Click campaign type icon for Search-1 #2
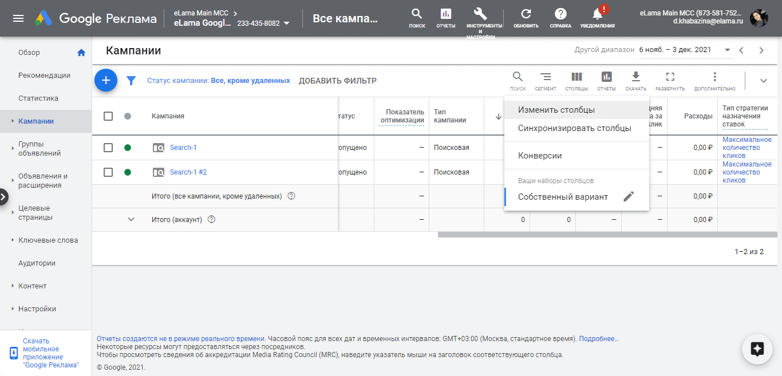This screenshot has height=376, width=782. [x=159, y=172]
